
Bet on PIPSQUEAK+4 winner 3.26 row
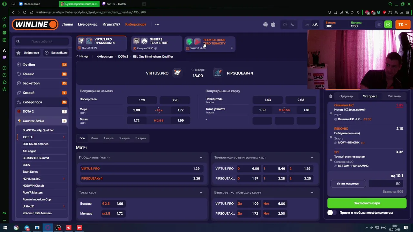point(141,179)
